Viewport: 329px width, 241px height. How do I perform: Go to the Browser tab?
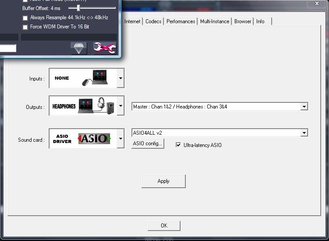coord(243,21)
